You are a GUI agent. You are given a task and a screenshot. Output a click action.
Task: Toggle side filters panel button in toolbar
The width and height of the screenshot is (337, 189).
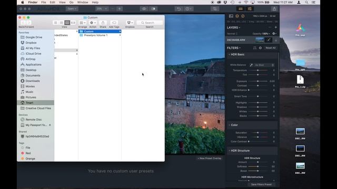click(x=250, y=9)
